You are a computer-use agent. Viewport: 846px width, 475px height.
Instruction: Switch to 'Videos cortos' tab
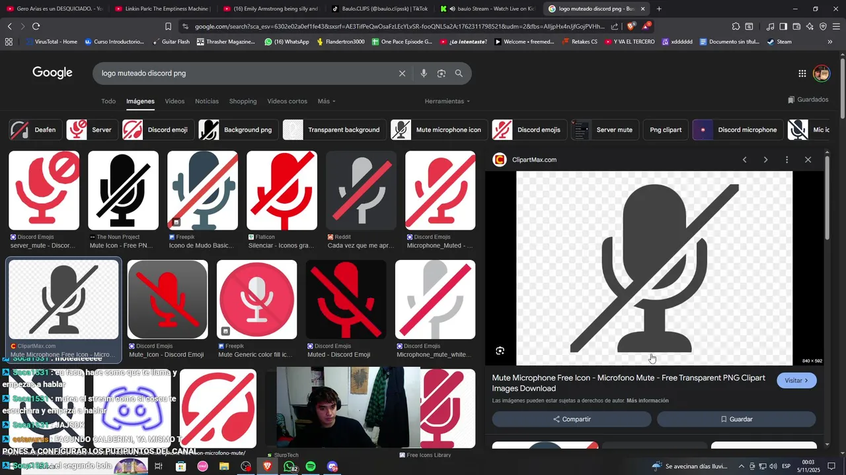(x=288, y=101)
